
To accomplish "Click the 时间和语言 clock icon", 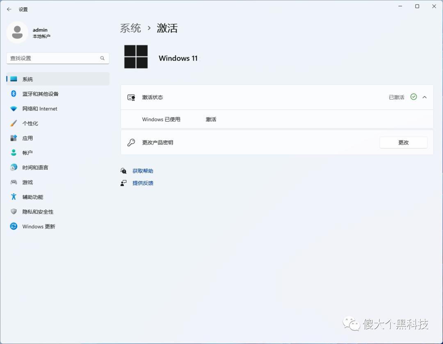I will [x=14, y=167].
